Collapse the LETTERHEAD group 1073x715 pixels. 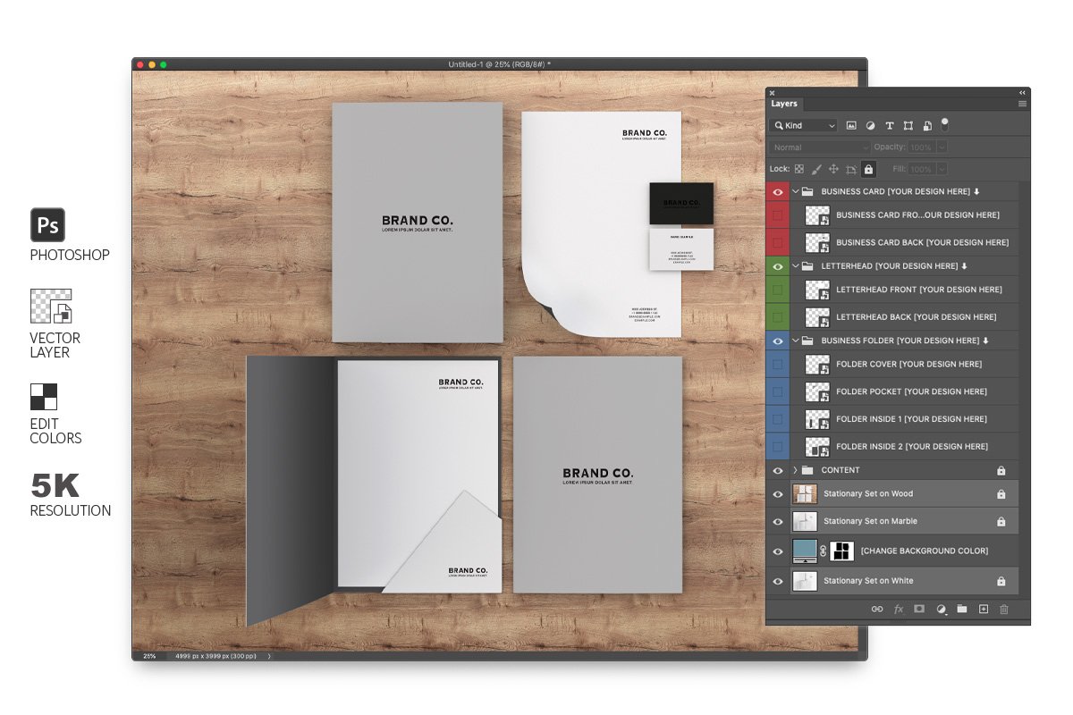coord(795,266)
